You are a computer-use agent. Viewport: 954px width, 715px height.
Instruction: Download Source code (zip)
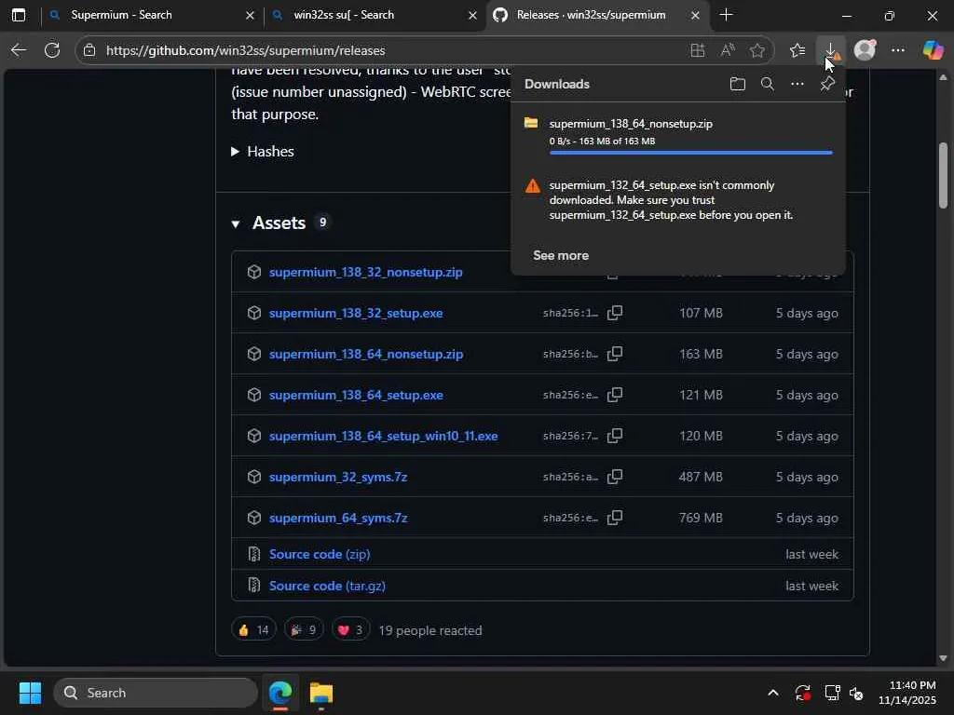click(x=320, y=555)
